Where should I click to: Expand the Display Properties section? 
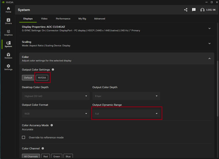click(x=209, y=28)
